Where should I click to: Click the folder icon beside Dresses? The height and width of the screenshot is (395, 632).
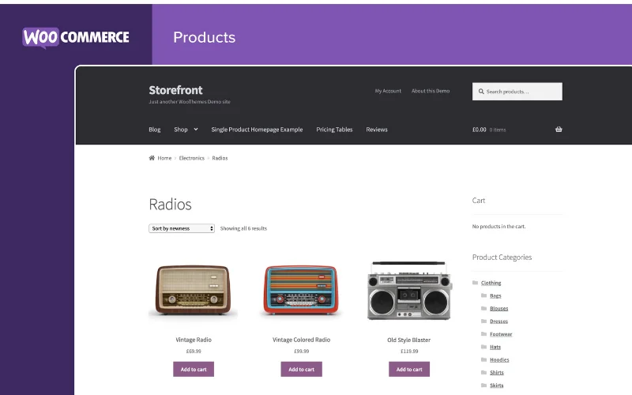(484, 322)
